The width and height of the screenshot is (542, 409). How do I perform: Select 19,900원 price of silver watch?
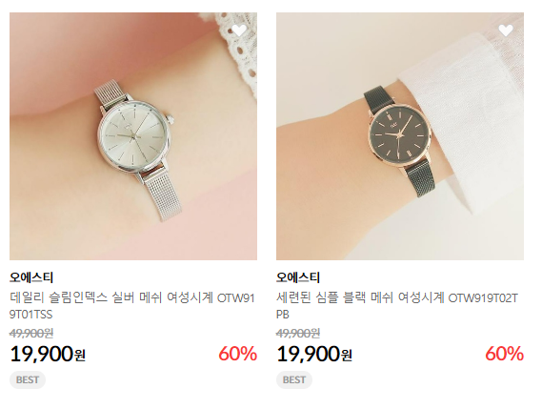[x=48, y=354]
